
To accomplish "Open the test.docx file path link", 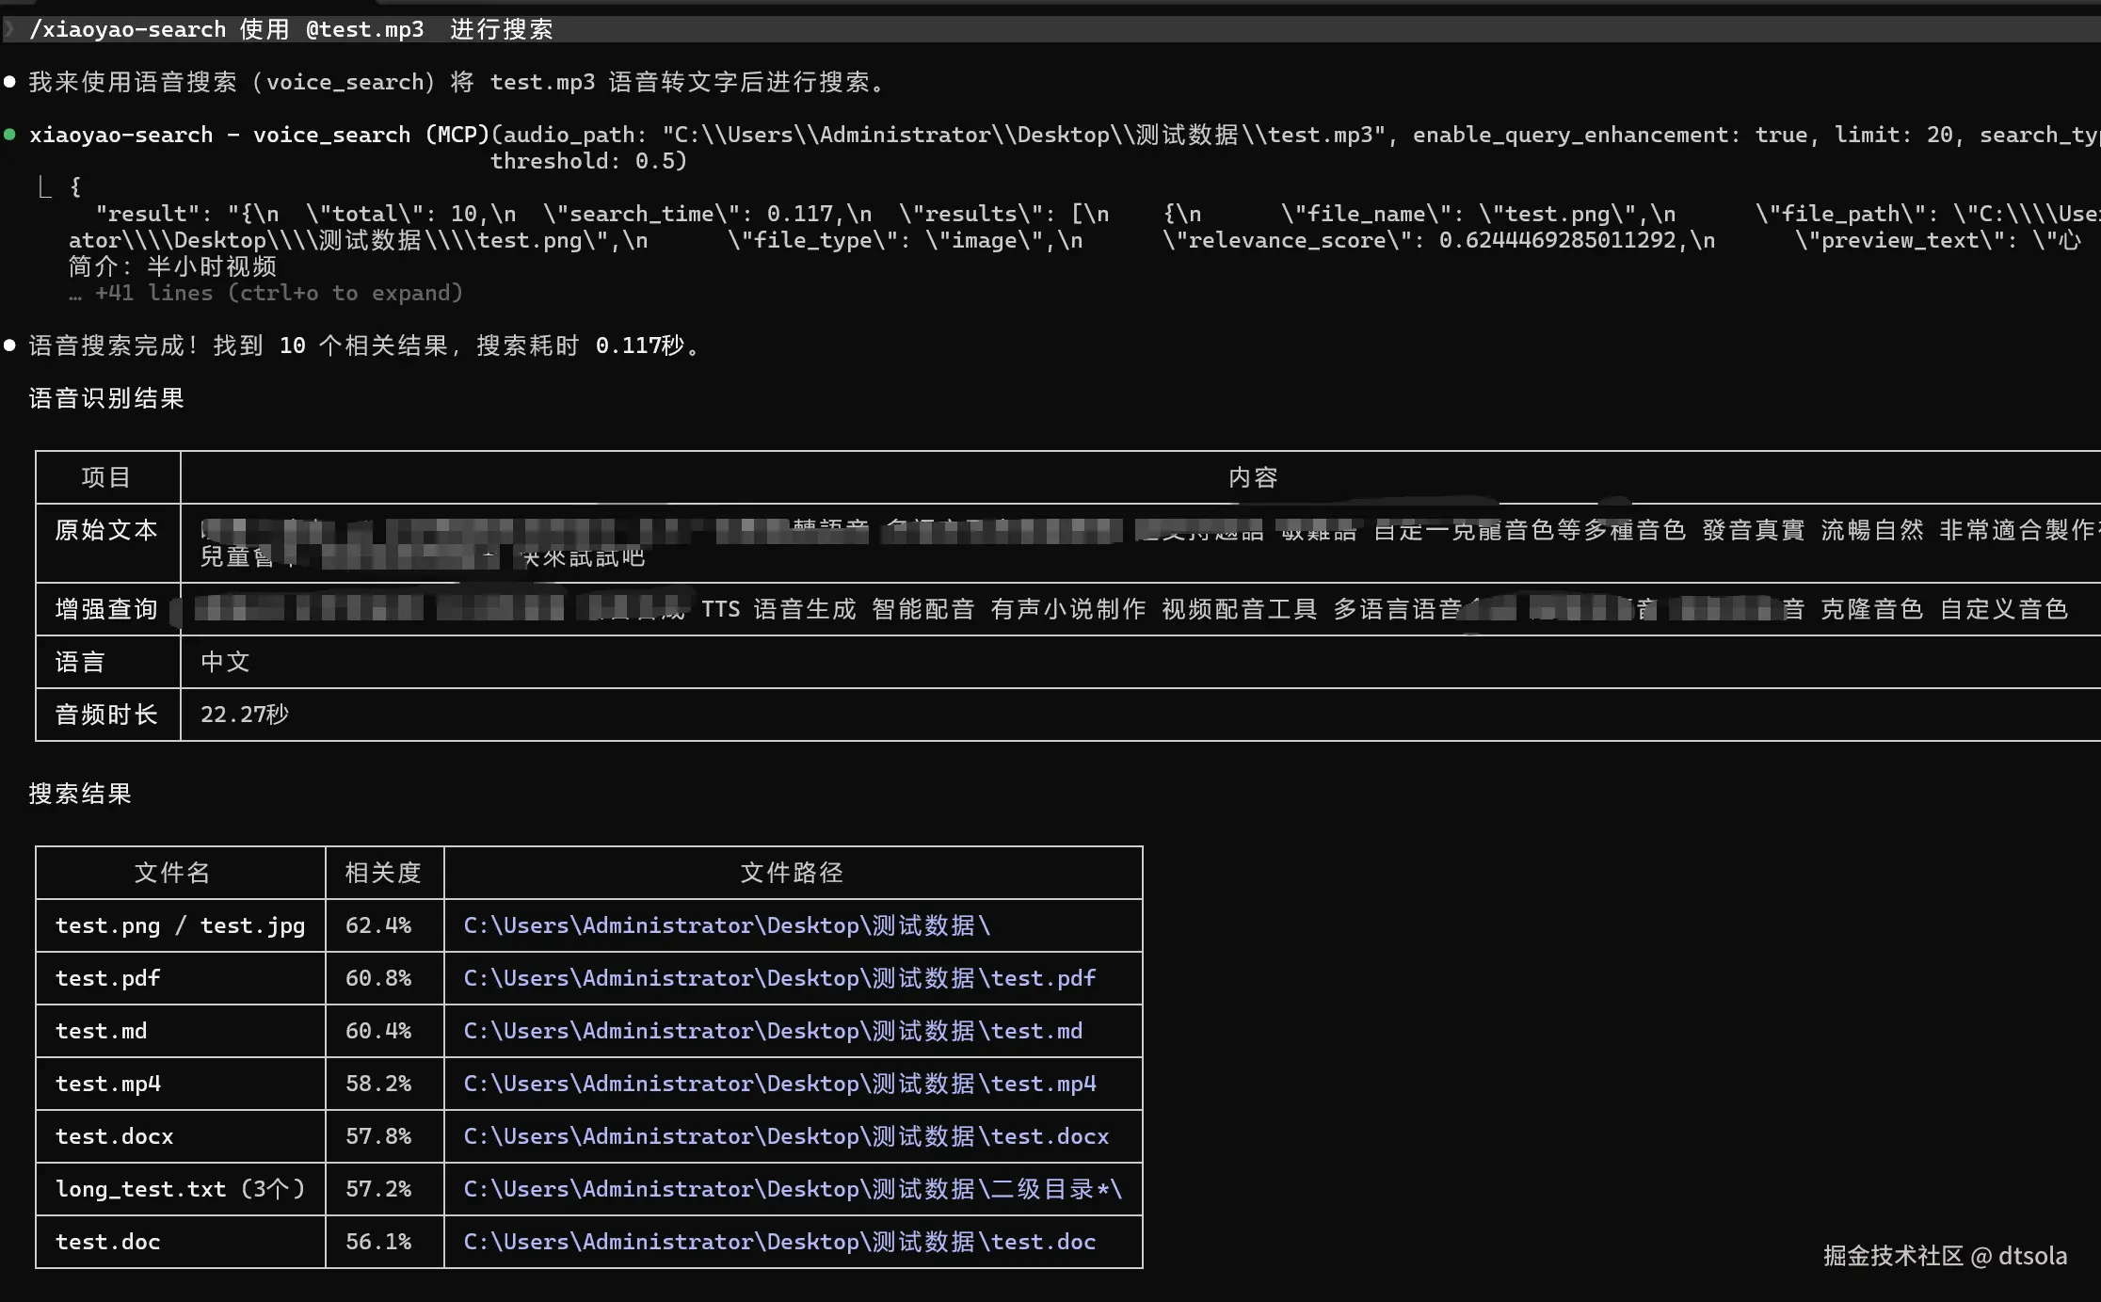I will pos(785,1136).
